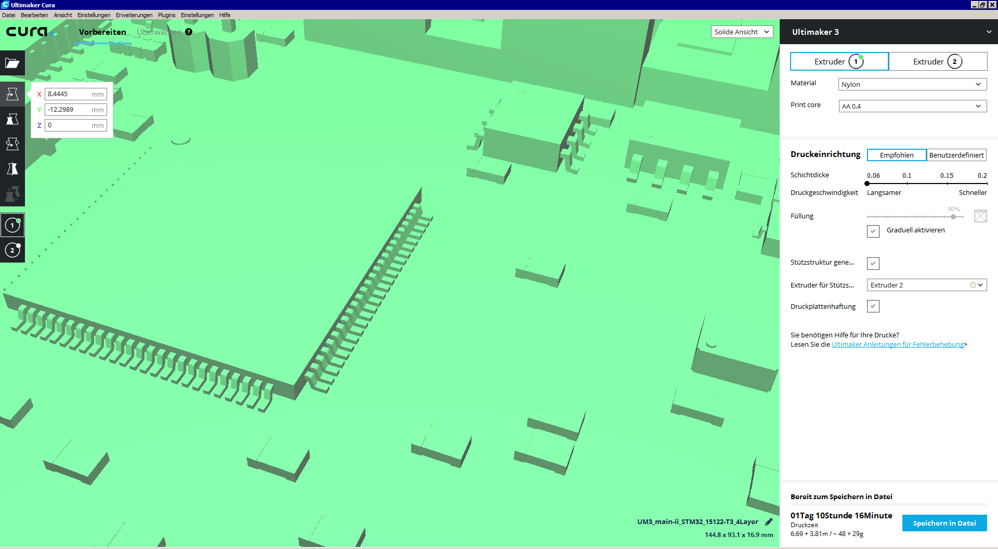Click the infill pattern preview icon
Image resolution: width=998 pixels, height=549 pixels.
[980, 216]
